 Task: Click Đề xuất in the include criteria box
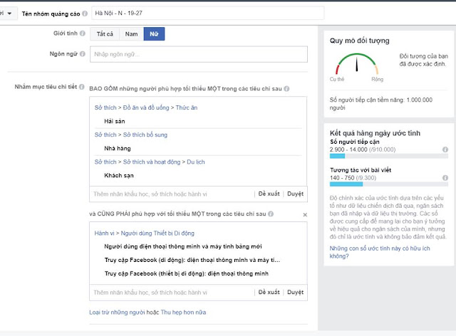point(269,194)
